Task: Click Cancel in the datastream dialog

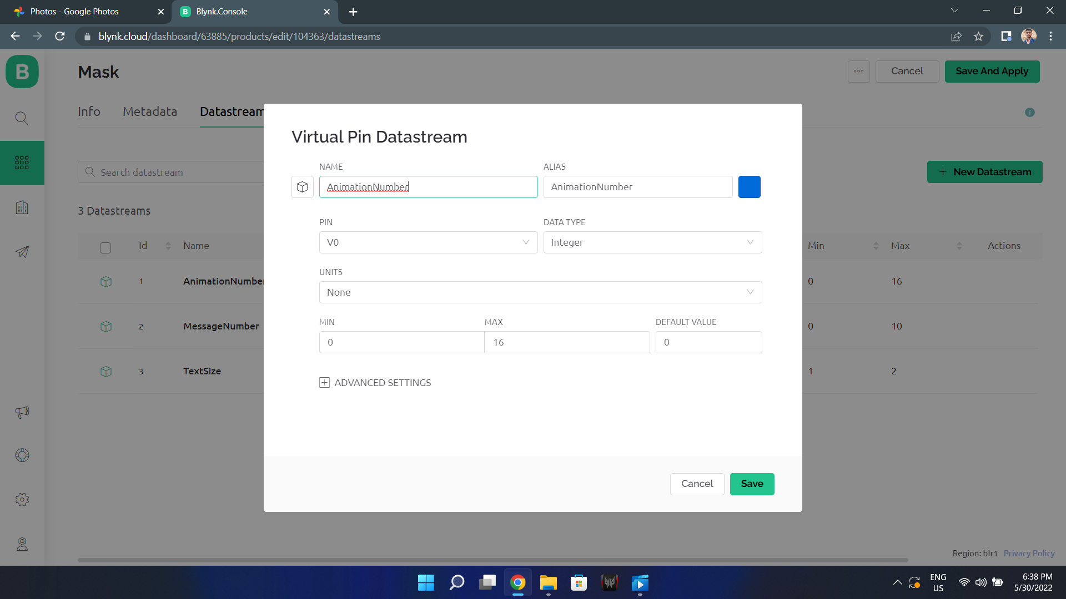Action: tap(697, 484)
